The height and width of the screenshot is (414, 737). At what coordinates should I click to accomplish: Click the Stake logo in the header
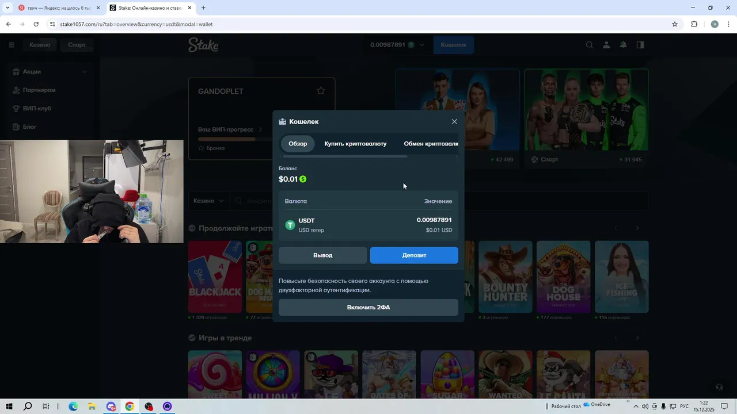tap(203, 45)
